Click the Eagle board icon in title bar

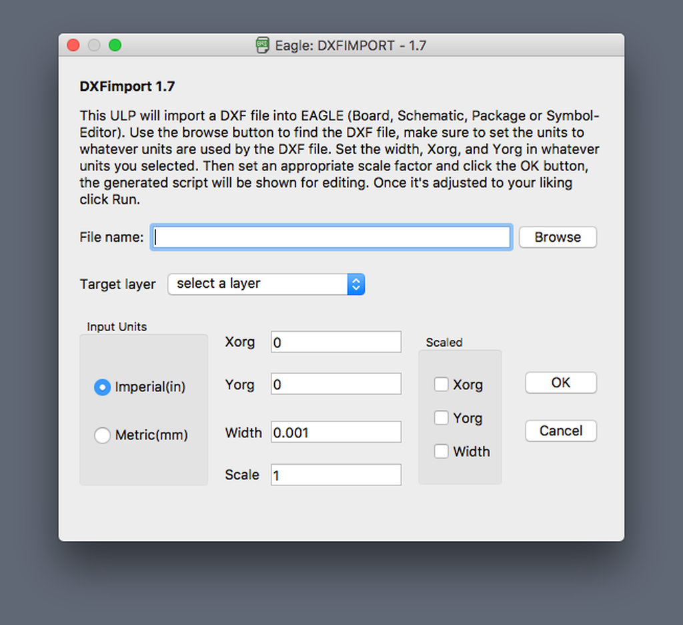tap(262, 45)
